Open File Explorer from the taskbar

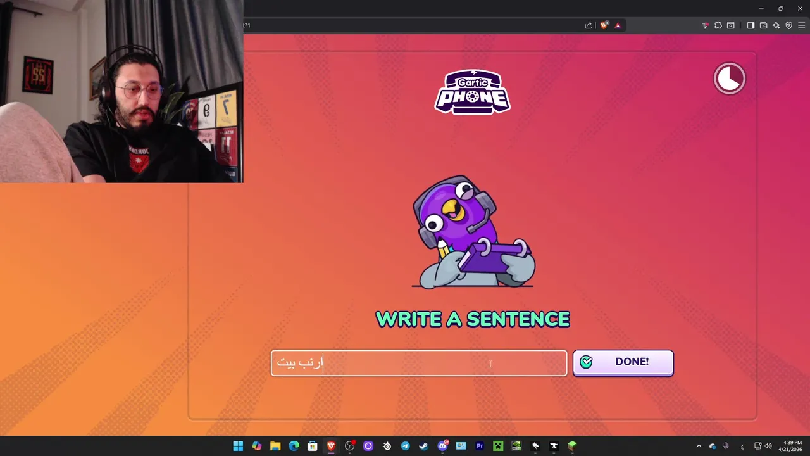(275, 446)
